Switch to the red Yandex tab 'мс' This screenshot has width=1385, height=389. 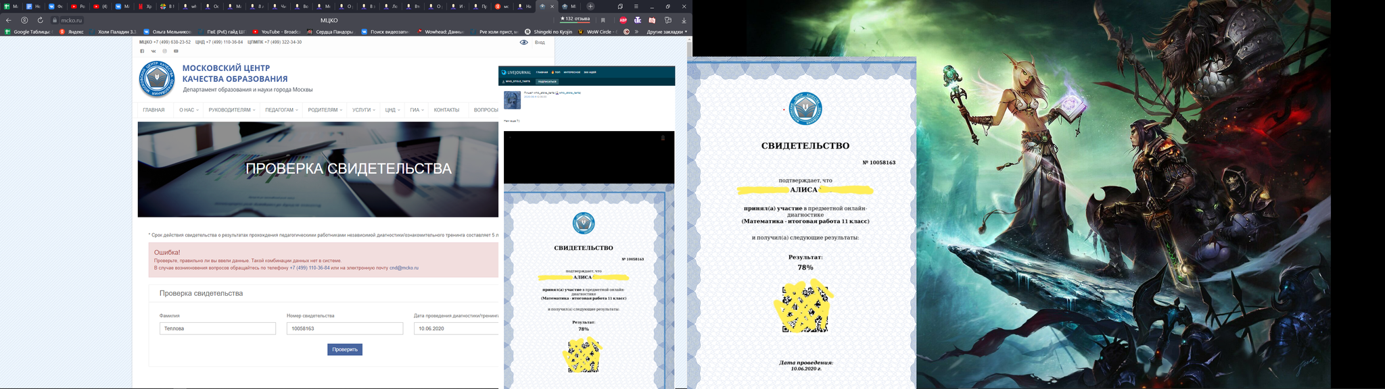coord(502,6)
